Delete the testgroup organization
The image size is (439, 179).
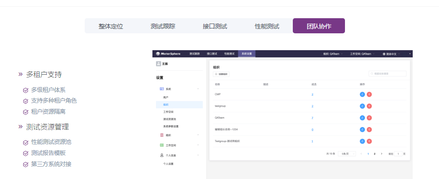click(x=369, y=106)
